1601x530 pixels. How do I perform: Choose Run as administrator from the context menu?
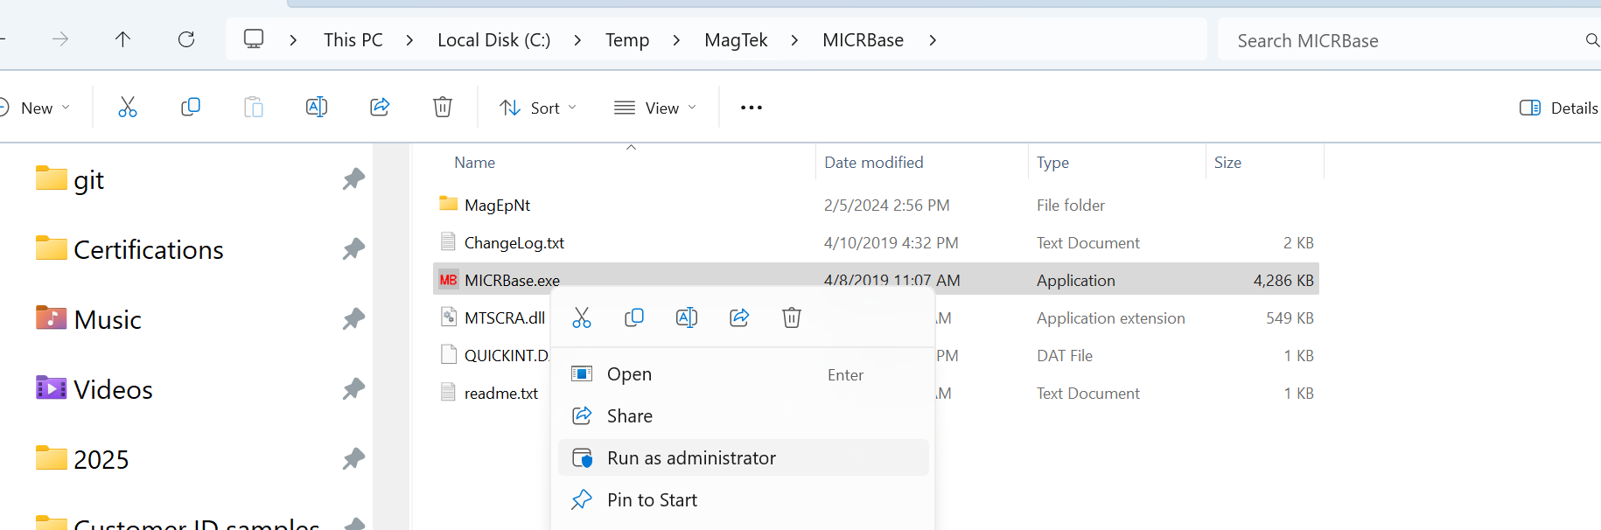(x=691, y=458)
